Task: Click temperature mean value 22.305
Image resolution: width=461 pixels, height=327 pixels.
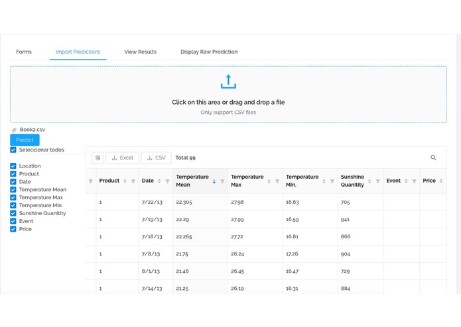Action: [184, 202]
